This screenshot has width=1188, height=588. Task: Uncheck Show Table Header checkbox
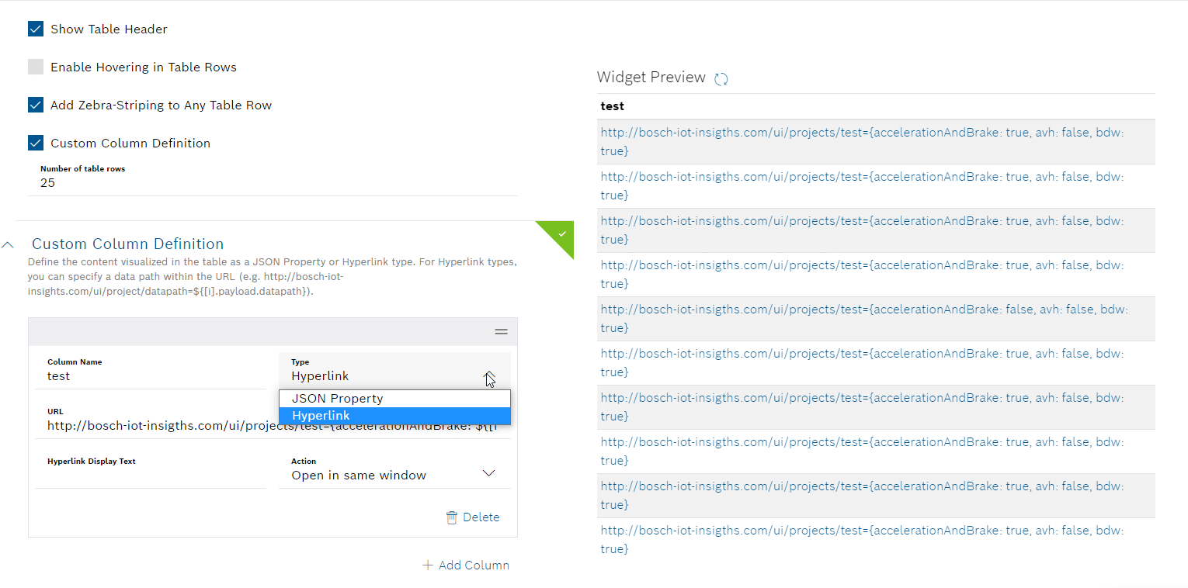[36, 29]
